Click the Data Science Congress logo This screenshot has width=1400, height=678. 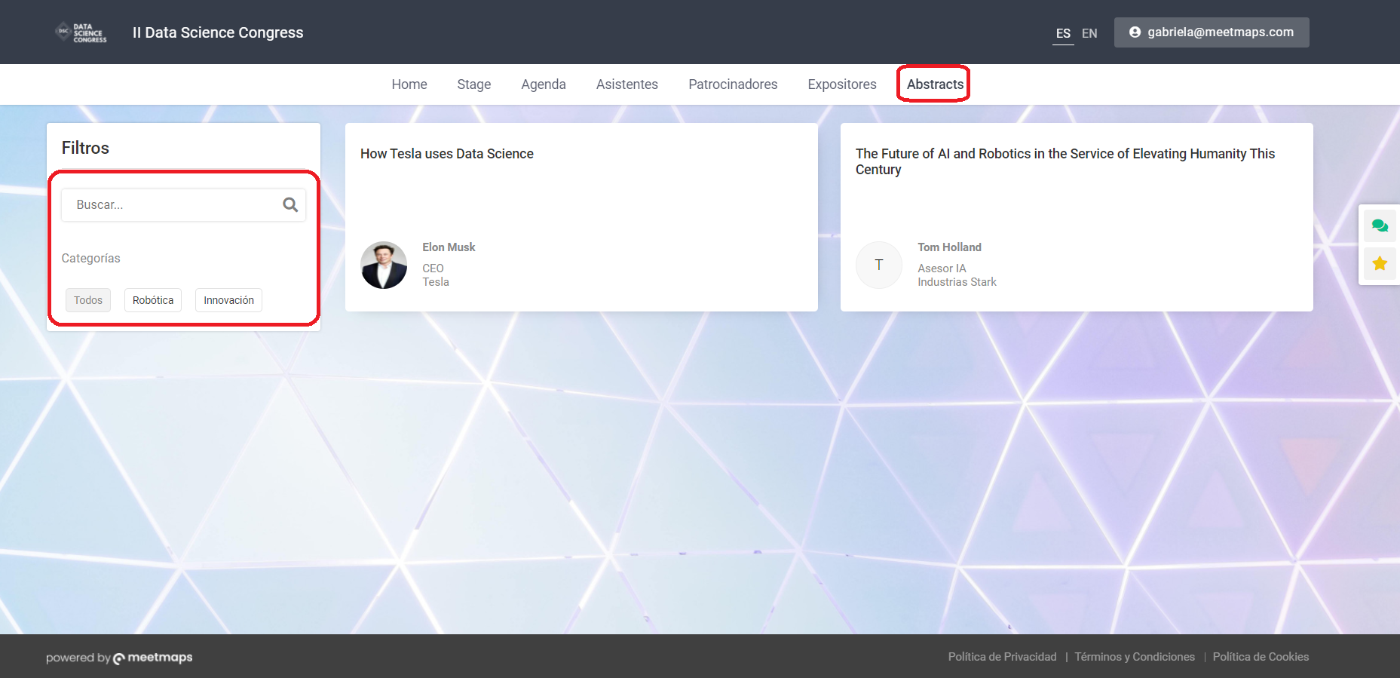click(x=81, y=32)
